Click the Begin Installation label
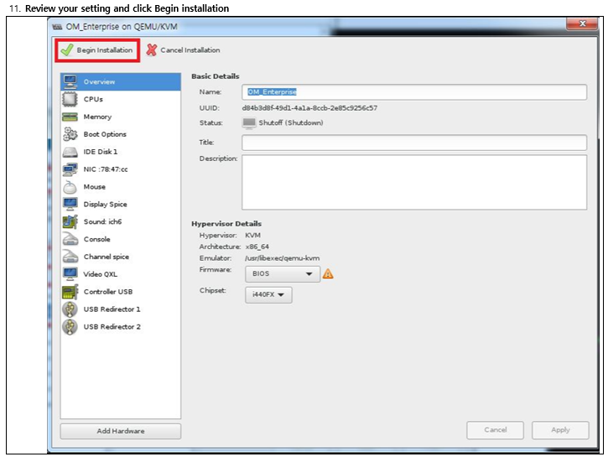Screen dimensions: 608x462 pos(104,50)
